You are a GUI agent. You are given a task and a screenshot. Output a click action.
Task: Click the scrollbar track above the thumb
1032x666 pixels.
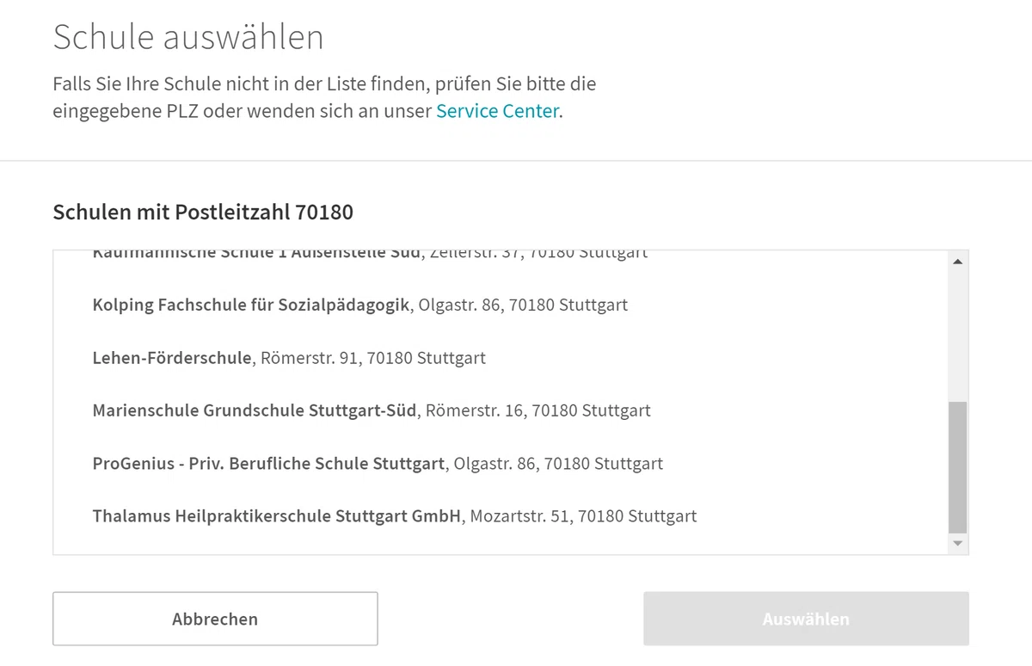point(957,336)
